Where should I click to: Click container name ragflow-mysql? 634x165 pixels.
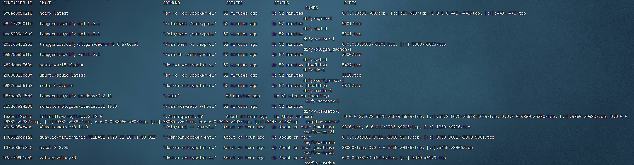click(x=319, y=153)
